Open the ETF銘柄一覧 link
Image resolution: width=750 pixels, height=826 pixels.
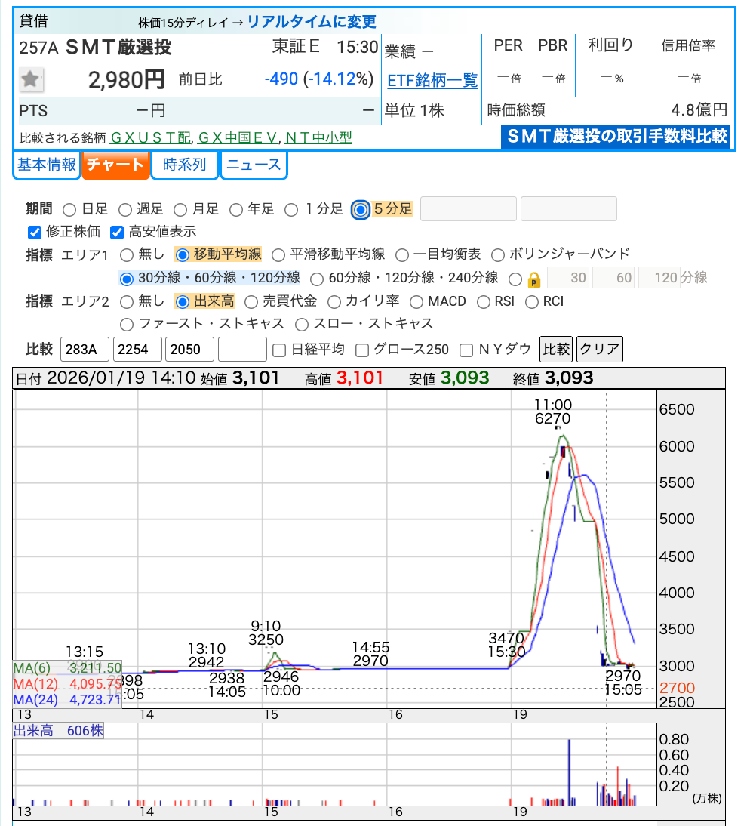point(432,81)
